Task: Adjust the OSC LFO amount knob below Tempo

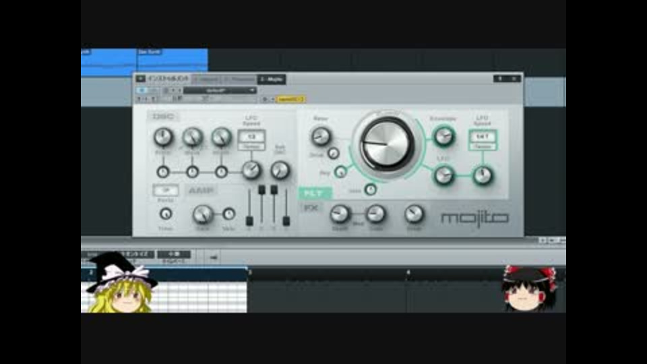Action: click(251, 170)
